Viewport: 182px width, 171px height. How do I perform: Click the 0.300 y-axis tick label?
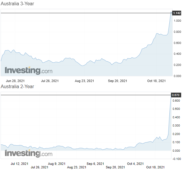(177, 126)
